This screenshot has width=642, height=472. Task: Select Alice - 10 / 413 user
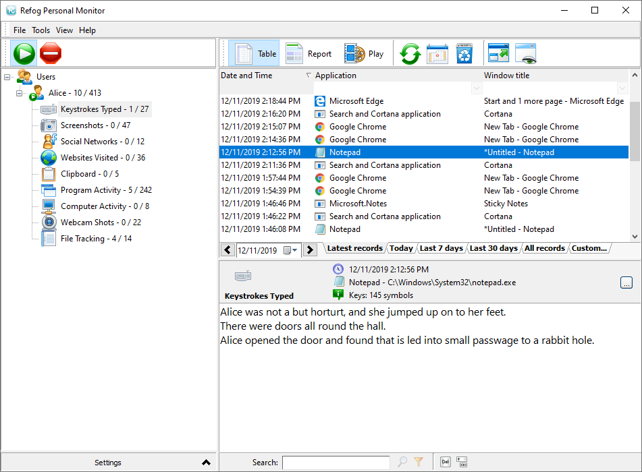tap(74, 93)
